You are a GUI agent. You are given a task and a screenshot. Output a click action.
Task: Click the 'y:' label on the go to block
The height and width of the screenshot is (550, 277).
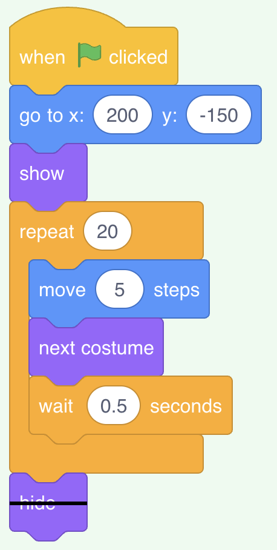(x=169, y=116)
